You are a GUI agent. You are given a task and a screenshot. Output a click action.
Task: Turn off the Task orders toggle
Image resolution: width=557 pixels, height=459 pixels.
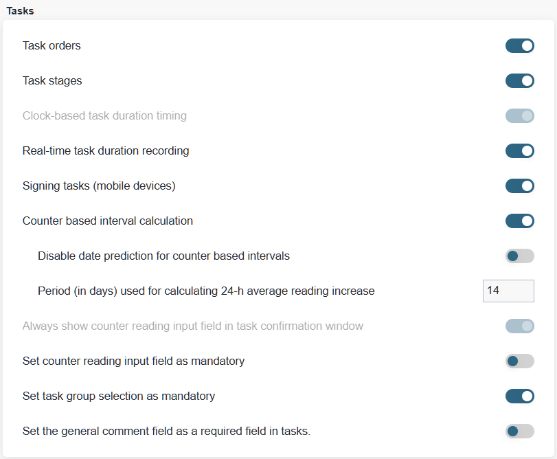(x=519, y=46)
